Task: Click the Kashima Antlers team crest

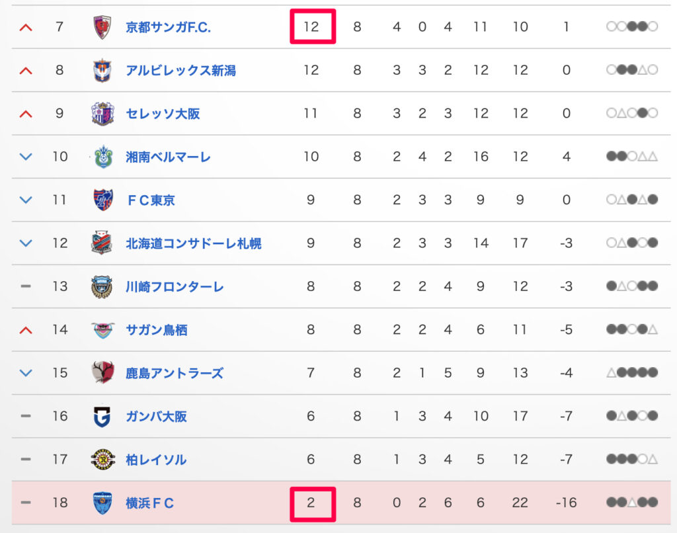Action: click(102, 373)
